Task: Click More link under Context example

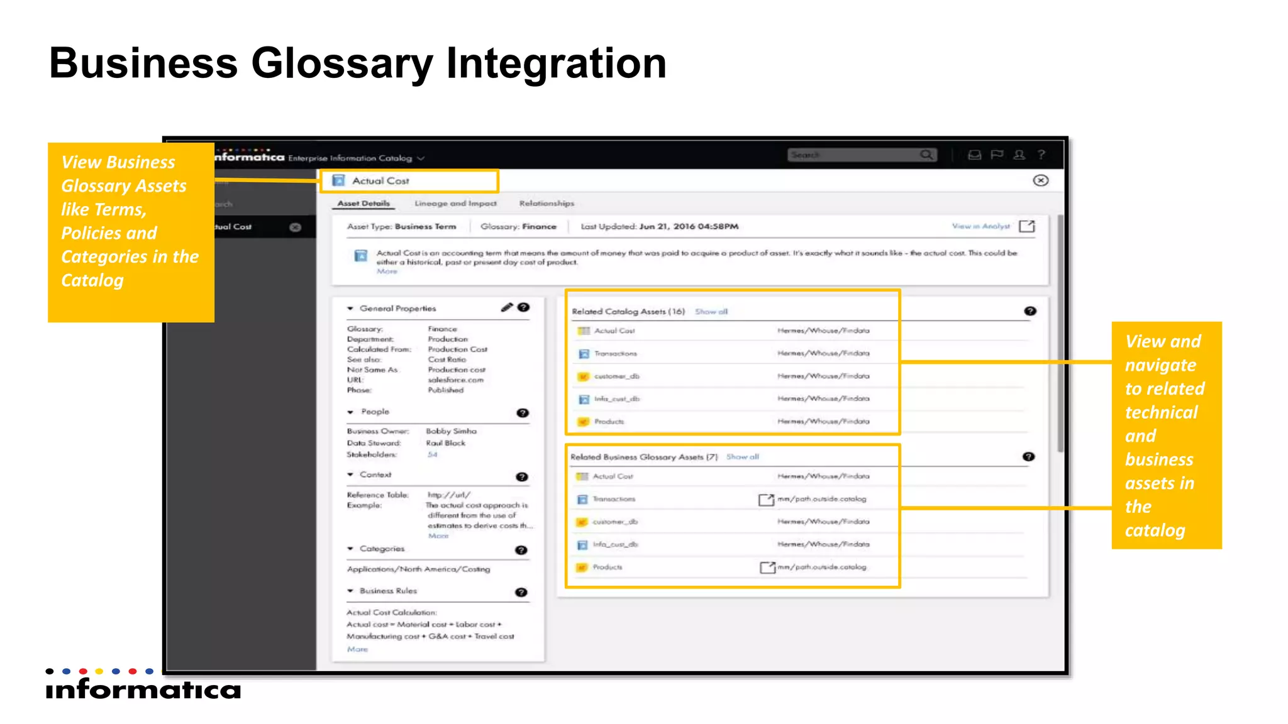Action: click(438, 536)
